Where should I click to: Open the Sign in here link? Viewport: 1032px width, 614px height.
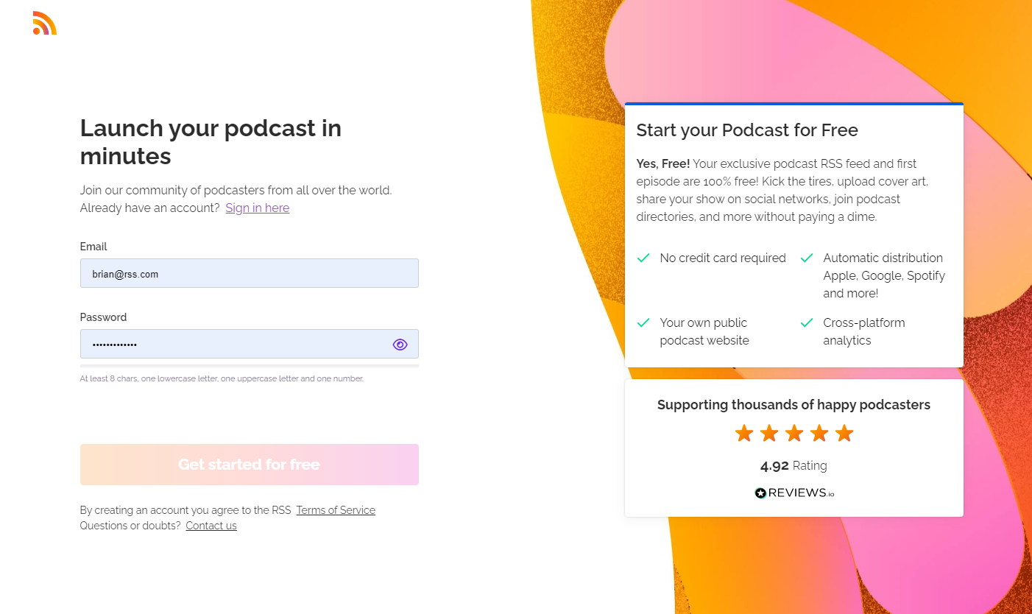tap(257, 208)
